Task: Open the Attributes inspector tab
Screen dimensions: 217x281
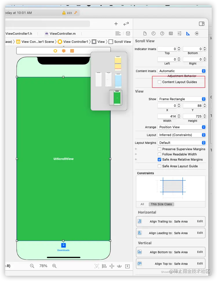Action: click(x=179, y=34)
